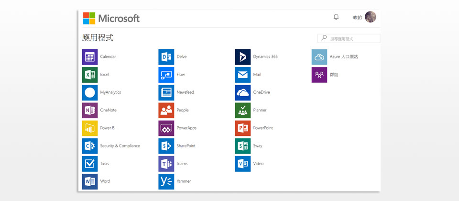Click the Microsoft logo
The height and width of the screenshot is (201, 459).
coord(111,18)
